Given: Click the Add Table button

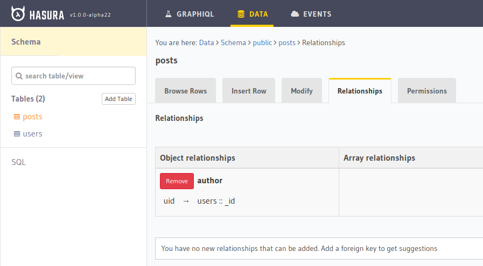Looking at the screenshot, I should pos(118,99).
